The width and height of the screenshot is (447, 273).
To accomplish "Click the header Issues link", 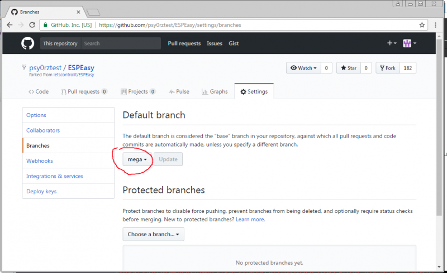I will coord(215,43).
